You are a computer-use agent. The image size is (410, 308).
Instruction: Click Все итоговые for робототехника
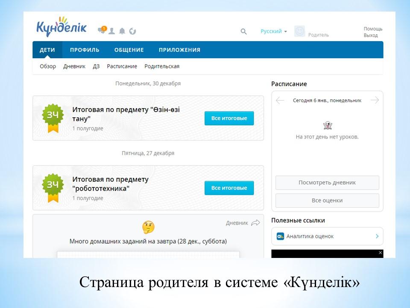229,188
